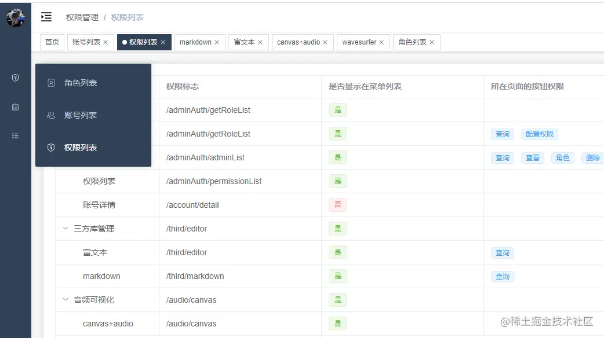Viewport: 604px width, 338px height.
Task: Close the 权限列表 tab
Action: [x=163, y=42]
